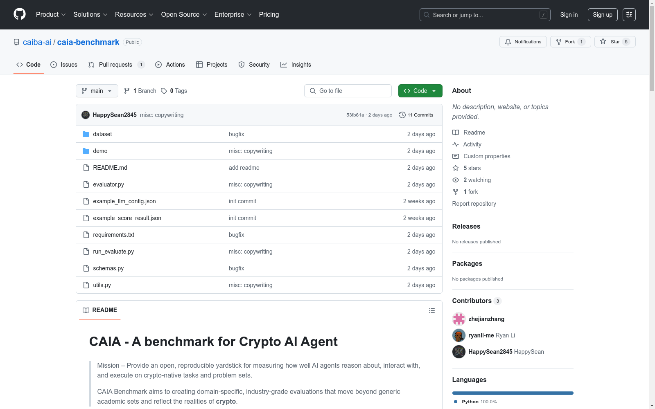Click the commit history clock icon
Screen dimensions: 655x409
(x=402, y=115)
